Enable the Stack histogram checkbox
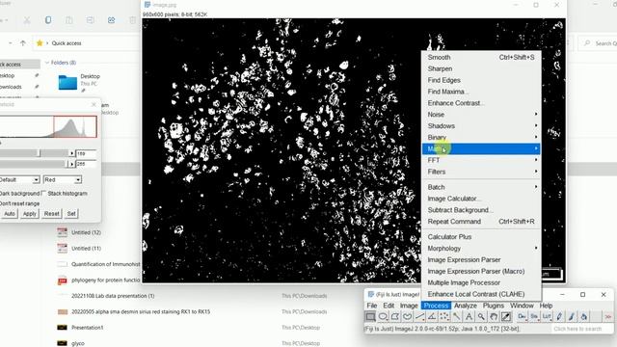617x347 pixels. [44, 193]
